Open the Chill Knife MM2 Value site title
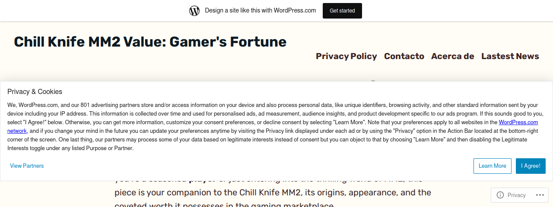The width and height of the screenshot is (553, 207). (x=150, y=42)
